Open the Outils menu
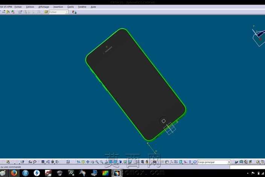This screenshot has height=177, width=265. click(x=70, y=7)
